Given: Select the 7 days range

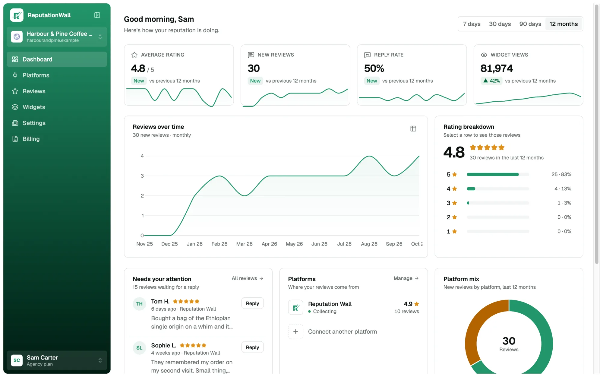Looking at the screenshot, I should click(472, 24).
